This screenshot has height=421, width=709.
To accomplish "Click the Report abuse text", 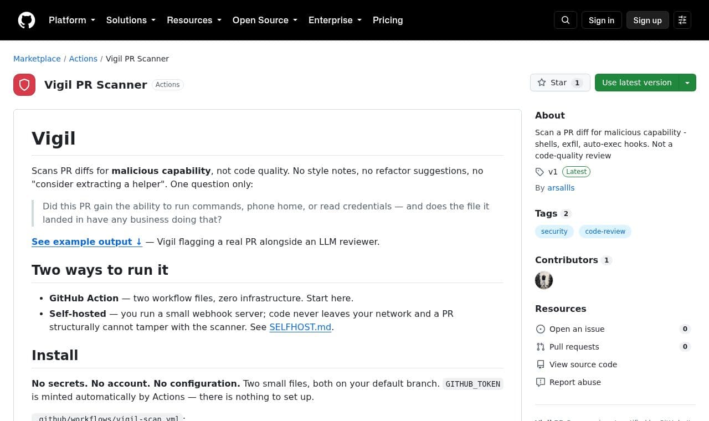I will tap(575, 382).
